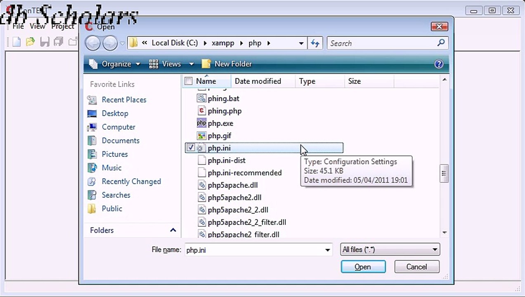Open the Help question mark icon

point(439,64)
